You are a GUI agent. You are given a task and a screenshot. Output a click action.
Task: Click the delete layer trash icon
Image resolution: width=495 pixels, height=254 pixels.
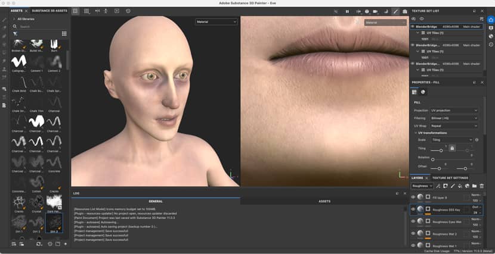coord(481,186)
